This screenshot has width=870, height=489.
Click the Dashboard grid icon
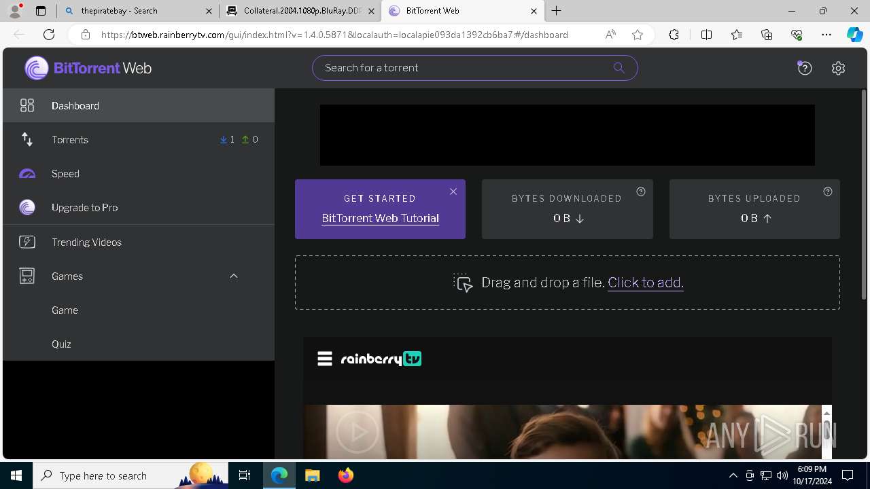pyautogui.click(x=27, y=105)
